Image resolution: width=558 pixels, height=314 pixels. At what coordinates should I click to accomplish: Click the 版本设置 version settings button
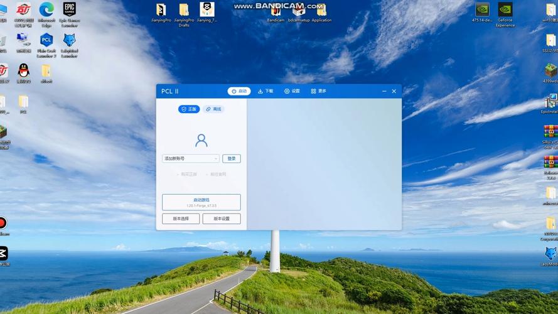[222, 219]
